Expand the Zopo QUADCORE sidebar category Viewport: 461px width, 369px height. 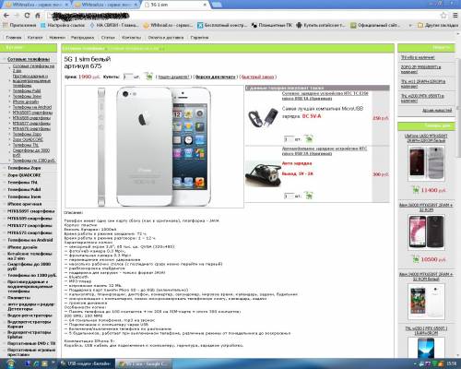[24, 175]
